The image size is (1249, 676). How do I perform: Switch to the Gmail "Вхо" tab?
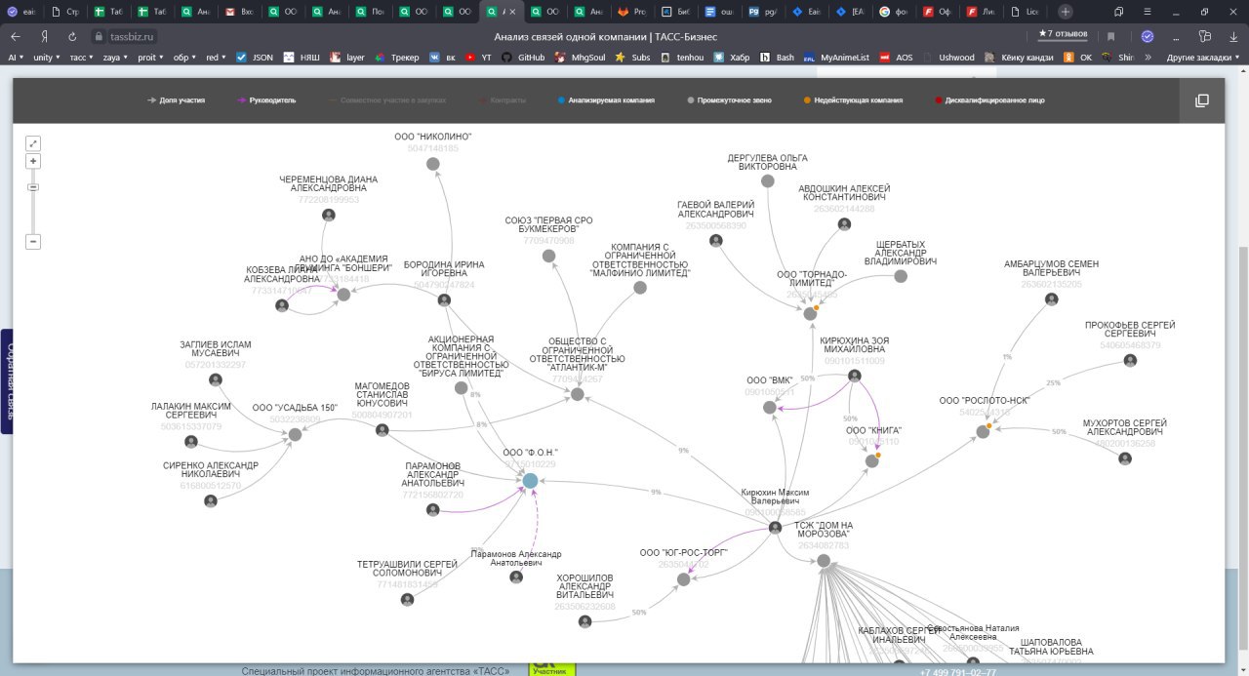(x=238, y=12)
